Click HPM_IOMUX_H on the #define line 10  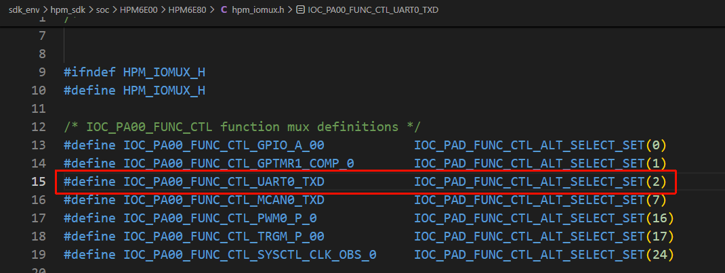(x=164, y=91)
